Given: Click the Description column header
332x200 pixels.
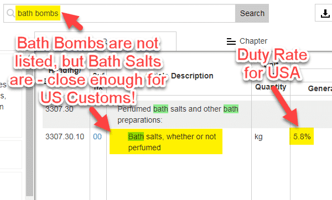Looking at the screenshot, I should click(x=192, y=76).
